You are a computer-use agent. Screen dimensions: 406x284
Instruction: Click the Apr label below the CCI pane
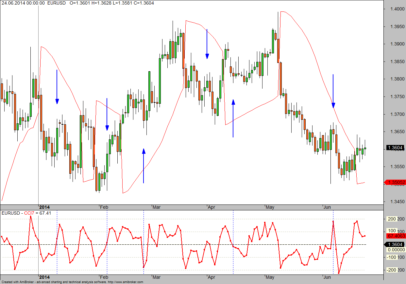(211, 277)
